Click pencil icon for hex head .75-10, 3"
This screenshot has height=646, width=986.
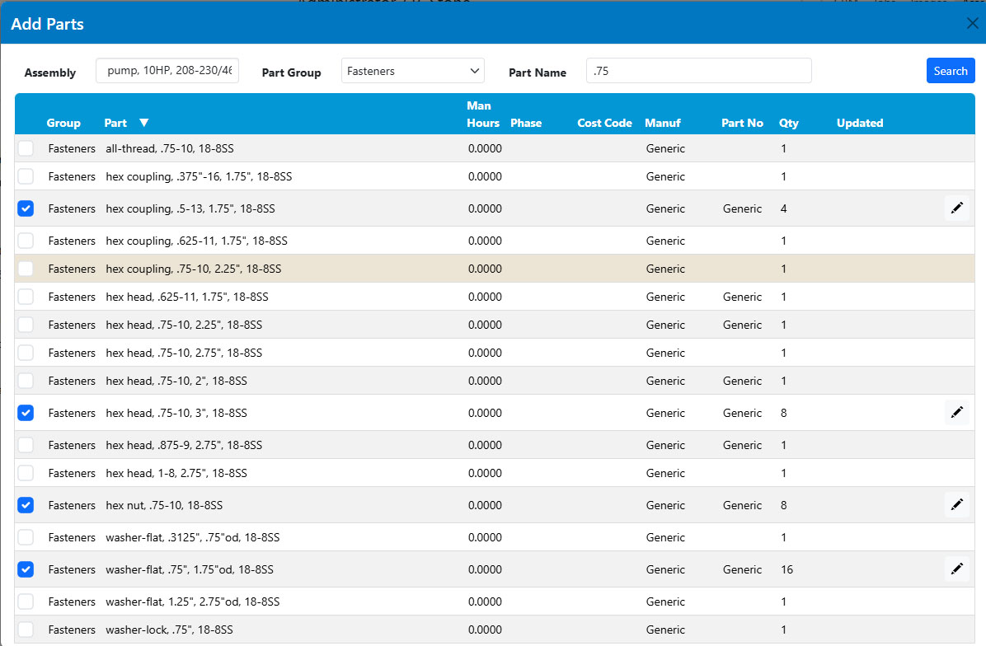956,413
